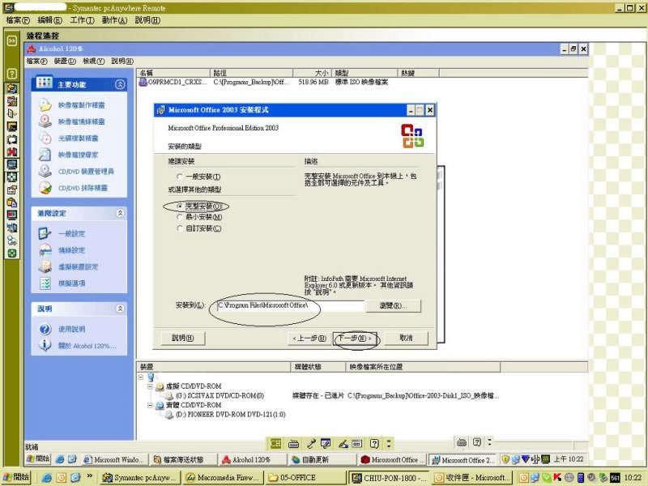The width and height of the screenshot is (648, 486).
Task: Open CD/DVD 裝置管理員 icon
Action: [45, 171]
